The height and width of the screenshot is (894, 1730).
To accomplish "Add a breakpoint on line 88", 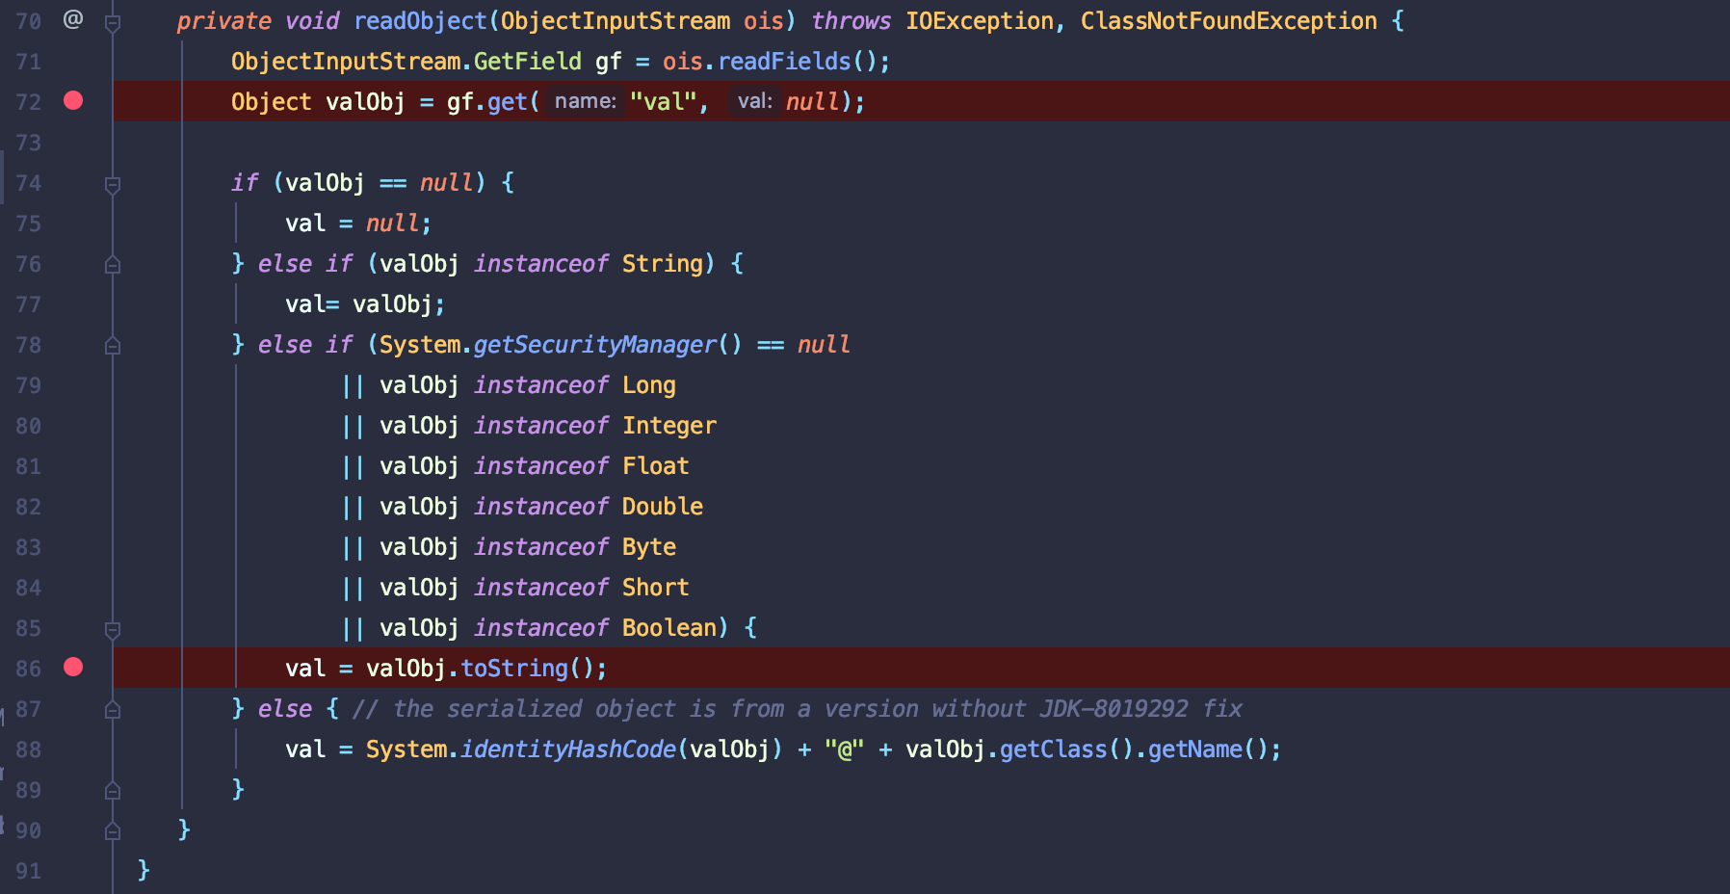I will tap(73, 749).
